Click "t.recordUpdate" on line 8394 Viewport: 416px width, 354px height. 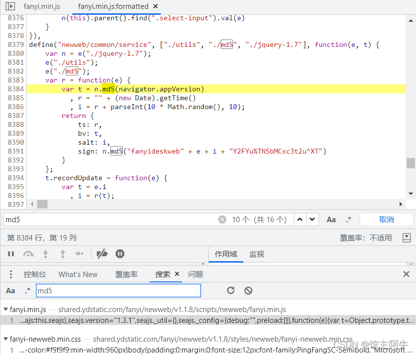74,178
